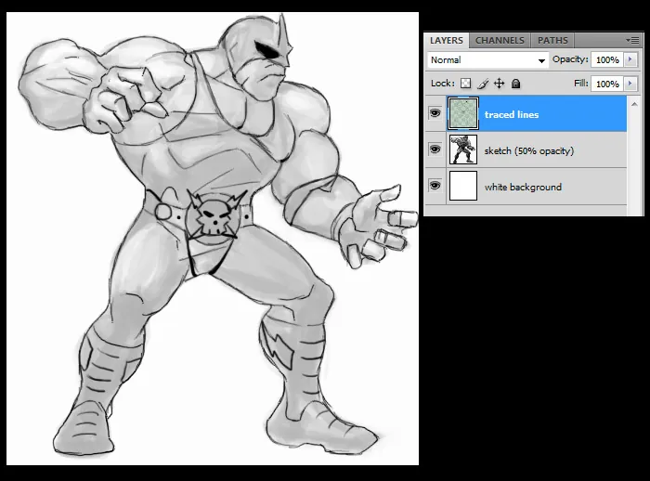Toggle lock image pixels brush icon
The image size is (650, 481).
(483, 84)
